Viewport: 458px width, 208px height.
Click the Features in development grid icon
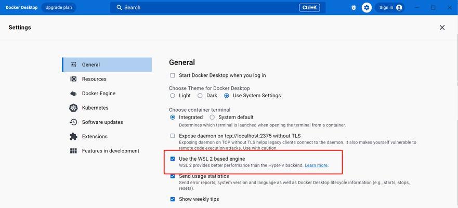(x=74, y=151)
